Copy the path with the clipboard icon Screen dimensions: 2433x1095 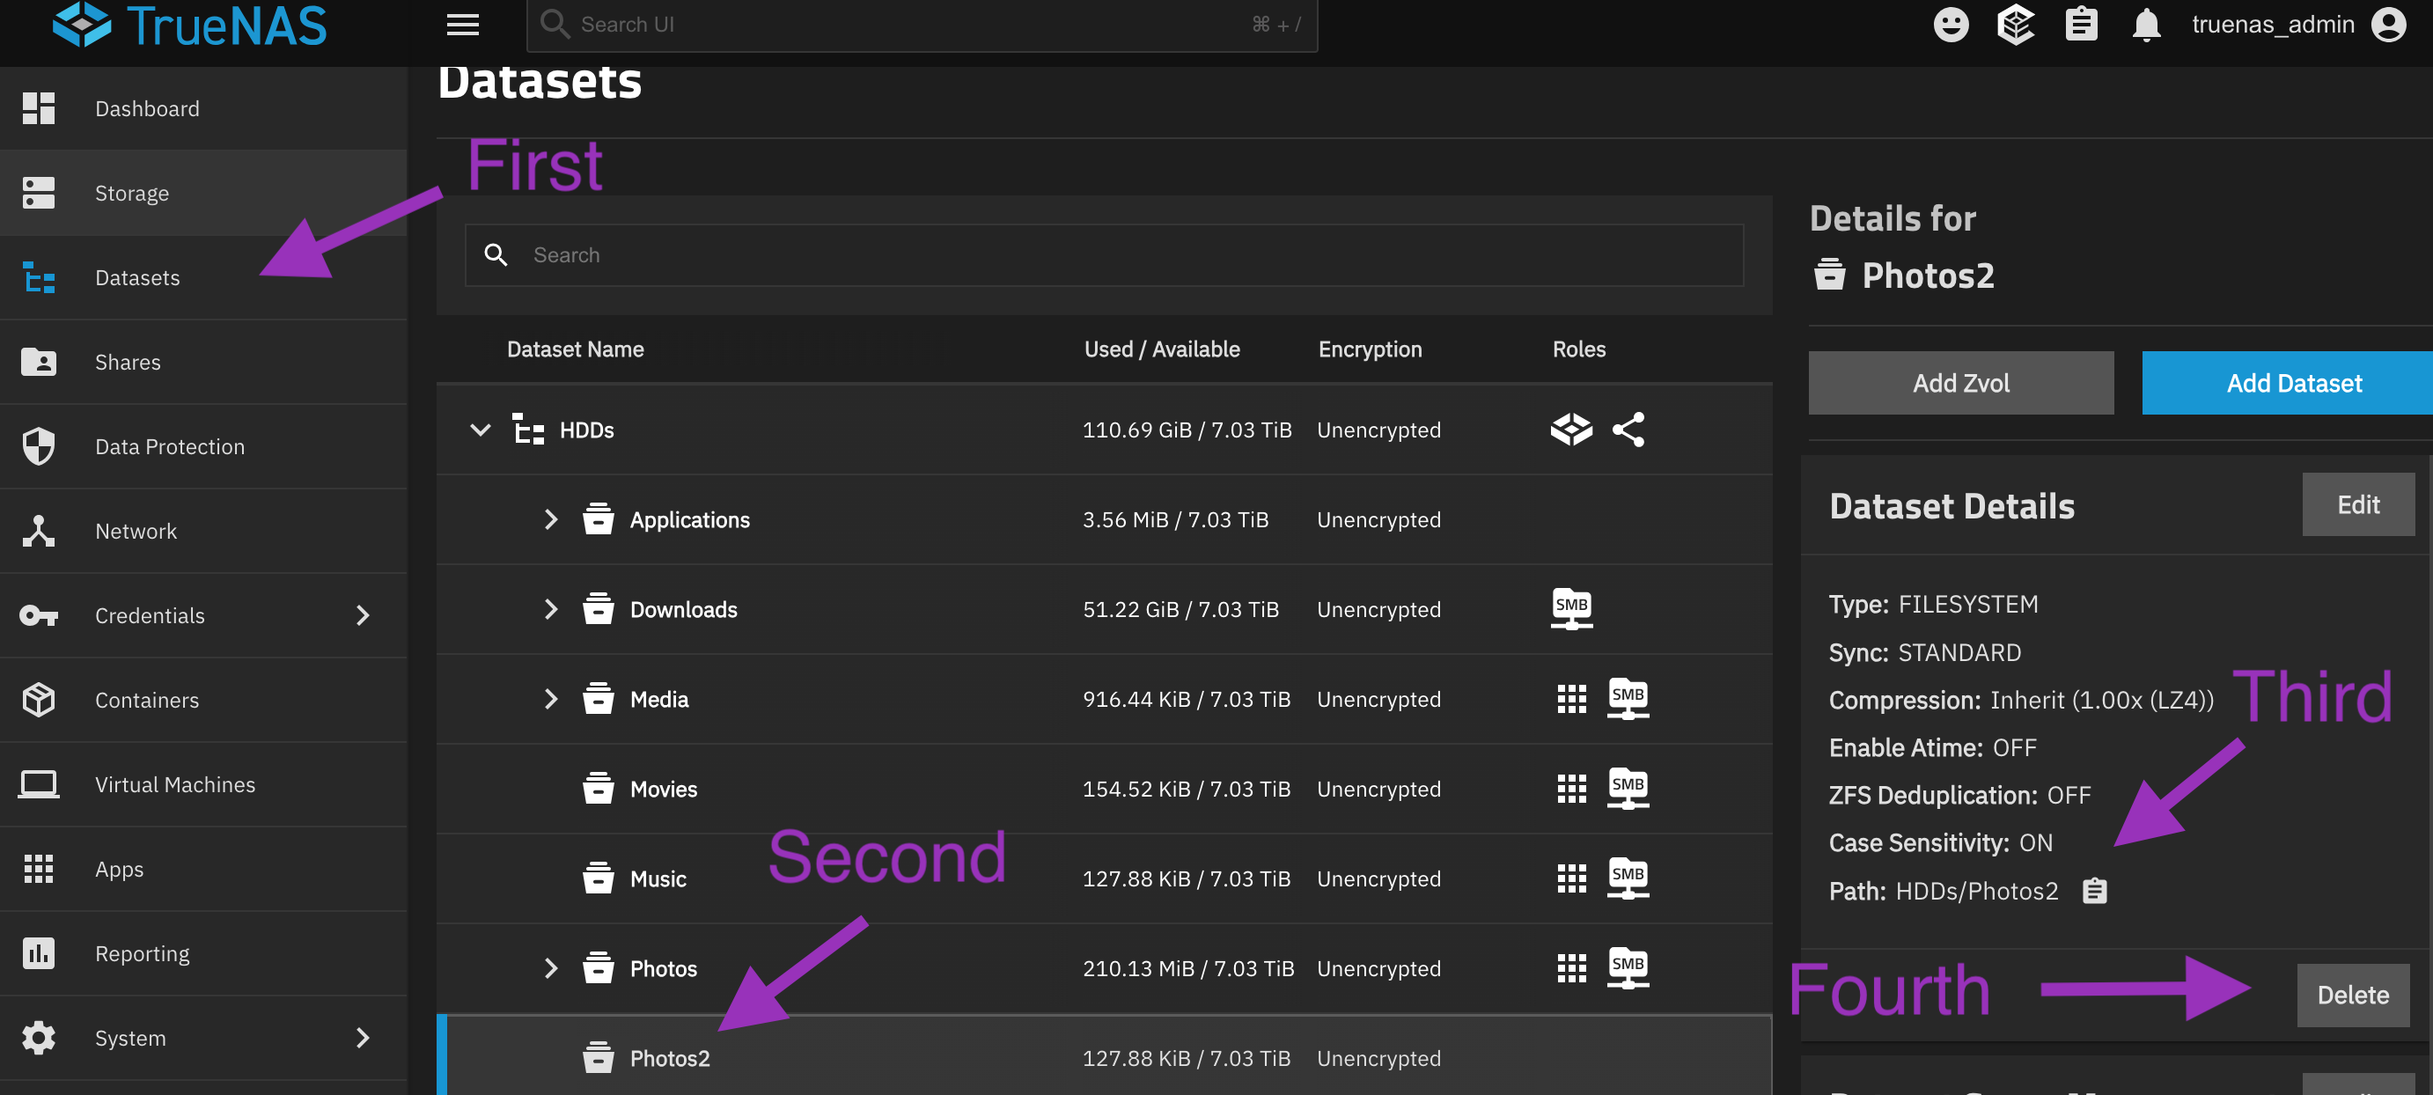point(2094,890)
